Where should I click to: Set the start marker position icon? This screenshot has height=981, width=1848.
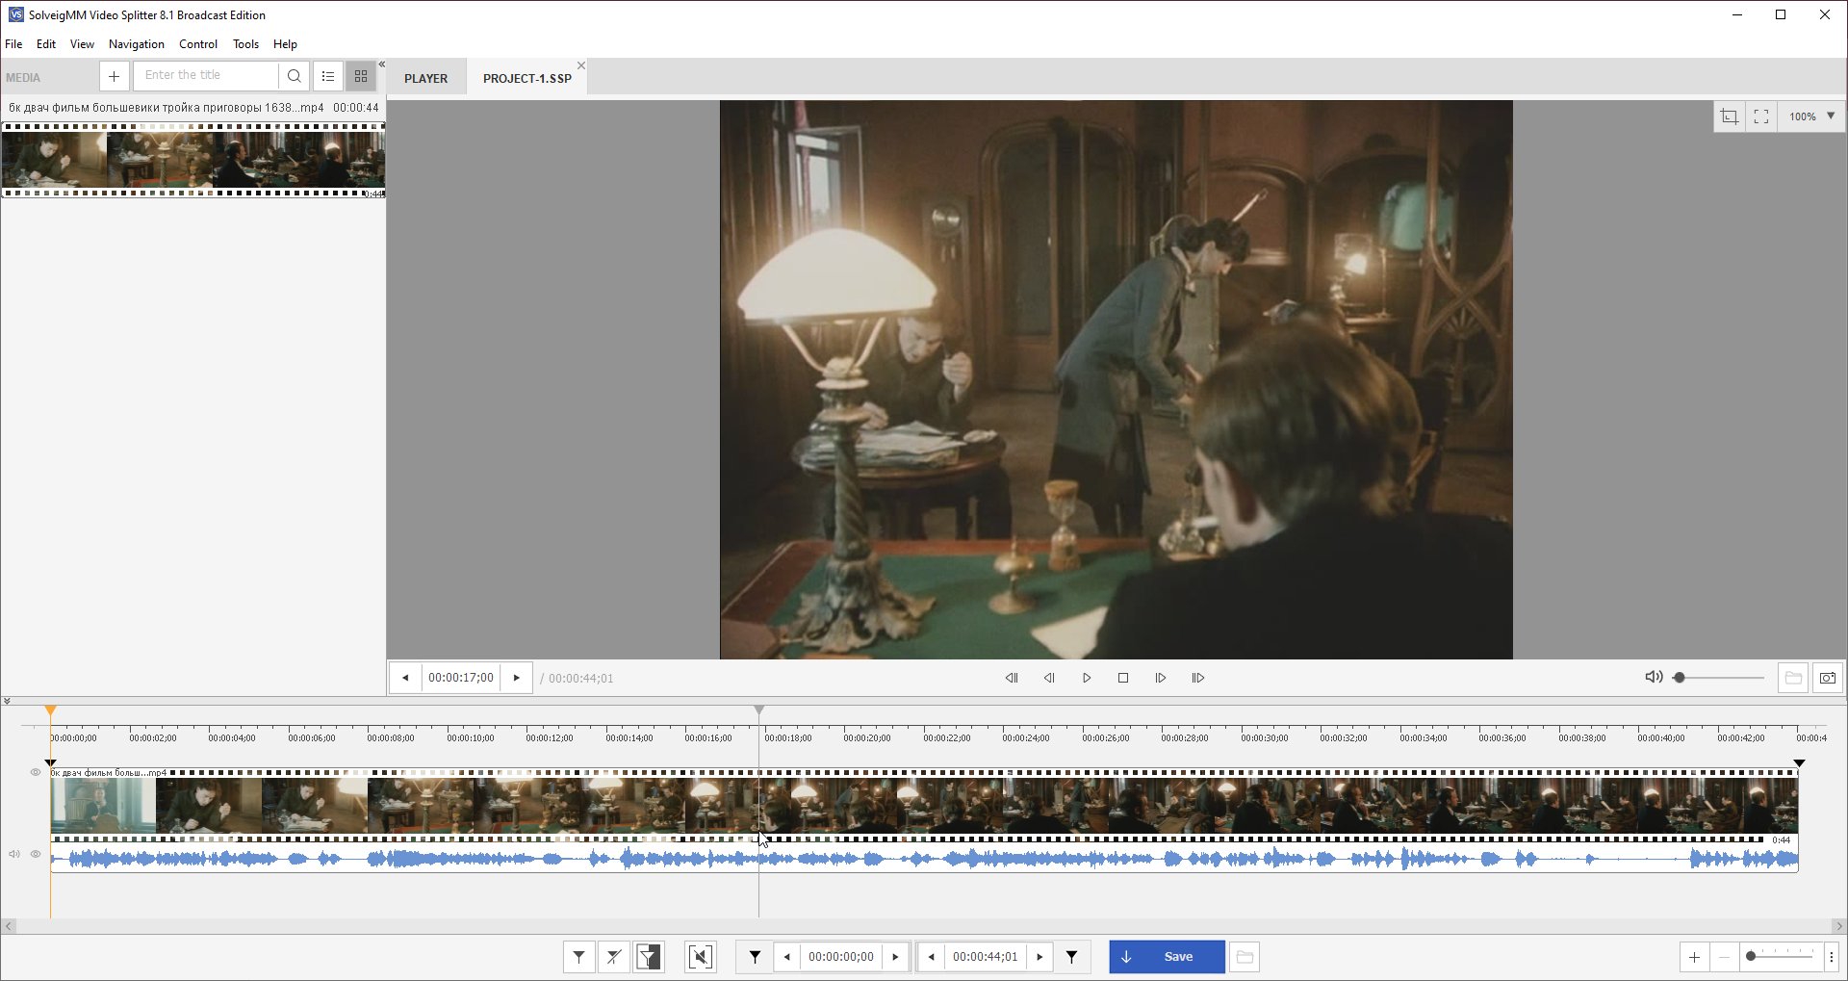point(756,957)
